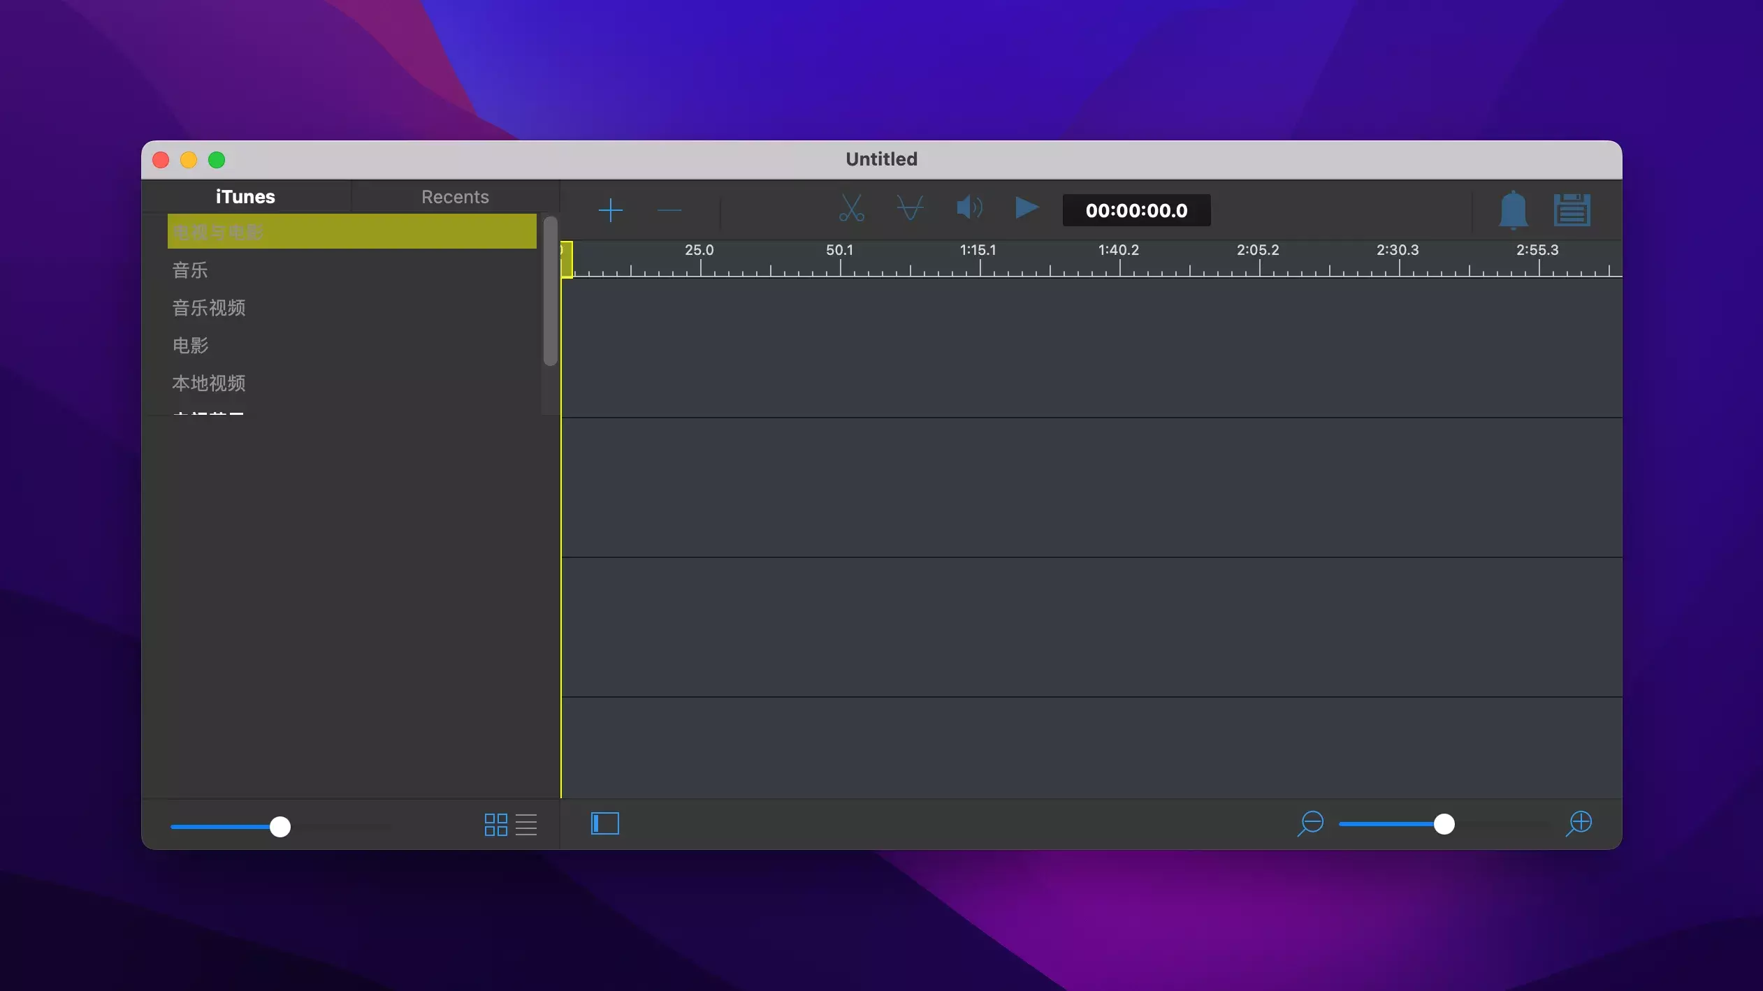
Task: Click the zoom out magnifier icon
Action: click(x=1309, y=823)
